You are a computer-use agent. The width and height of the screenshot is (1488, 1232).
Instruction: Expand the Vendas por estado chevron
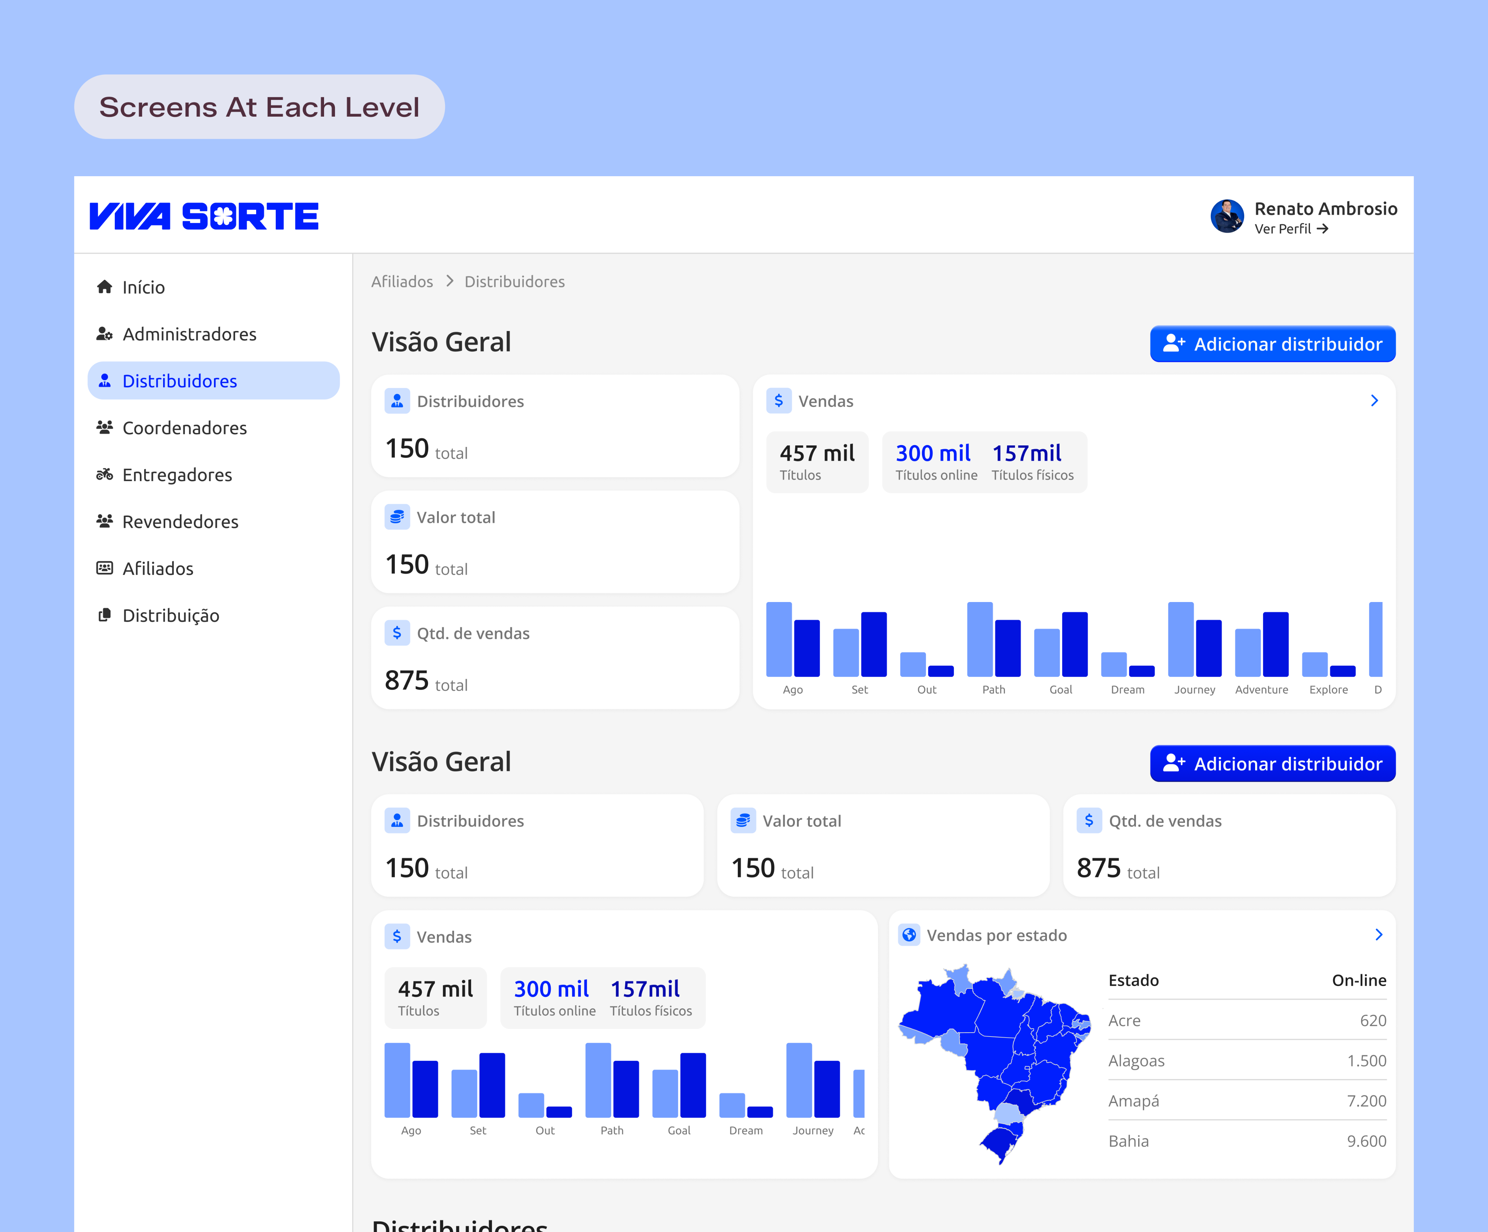coord(1379,935)
